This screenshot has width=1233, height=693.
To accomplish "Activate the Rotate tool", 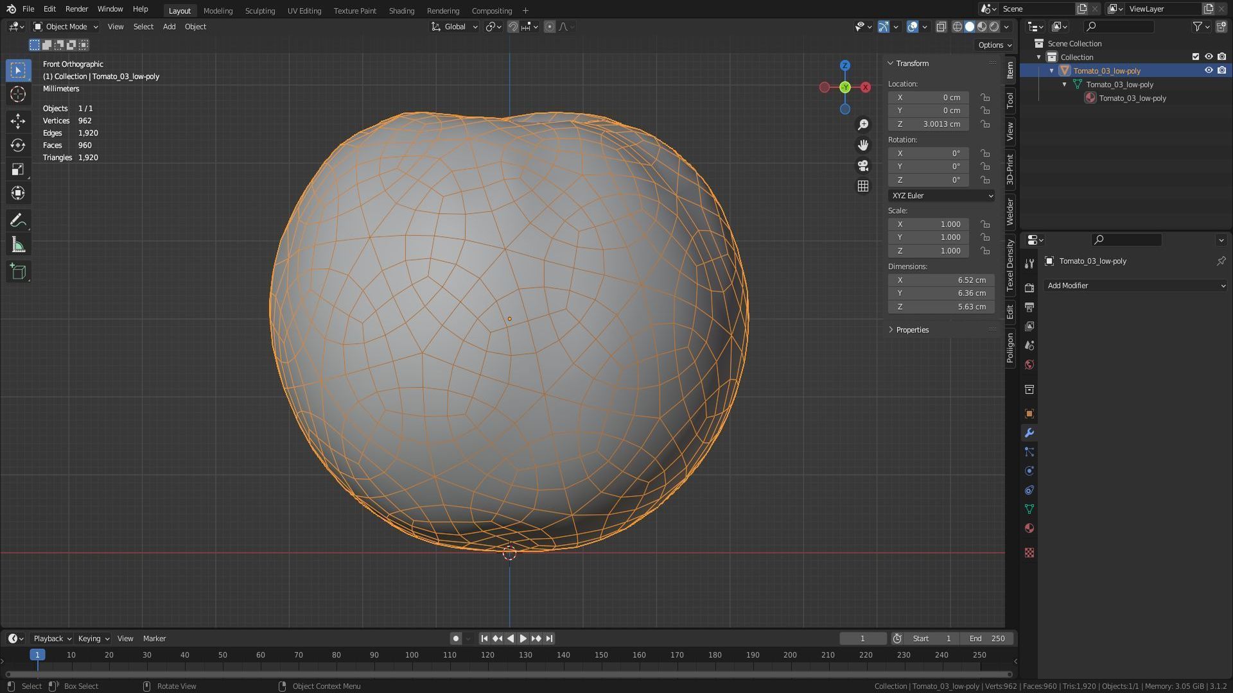I will click(18, 145).
